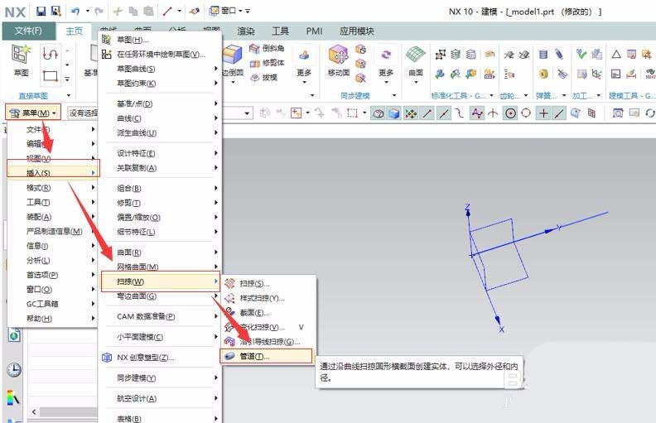Click the 在任务环境中绘制草图 menu icon
This screenshot has height=423, width=656.
coord(107,55)
